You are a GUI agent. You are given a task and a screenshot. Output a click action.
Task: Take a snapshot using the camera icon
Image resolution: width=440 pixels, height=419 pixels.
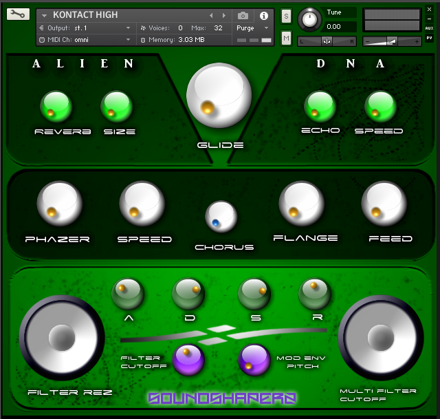tap(243, 16)
